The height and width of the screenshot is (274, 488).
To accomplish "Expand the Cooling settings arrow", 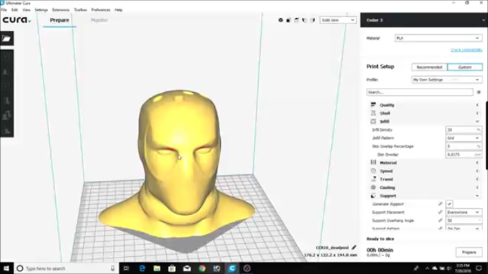I will (477, 187).
